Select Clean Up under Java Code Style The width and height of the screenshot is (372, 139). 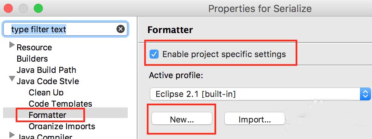click(46, 92)
